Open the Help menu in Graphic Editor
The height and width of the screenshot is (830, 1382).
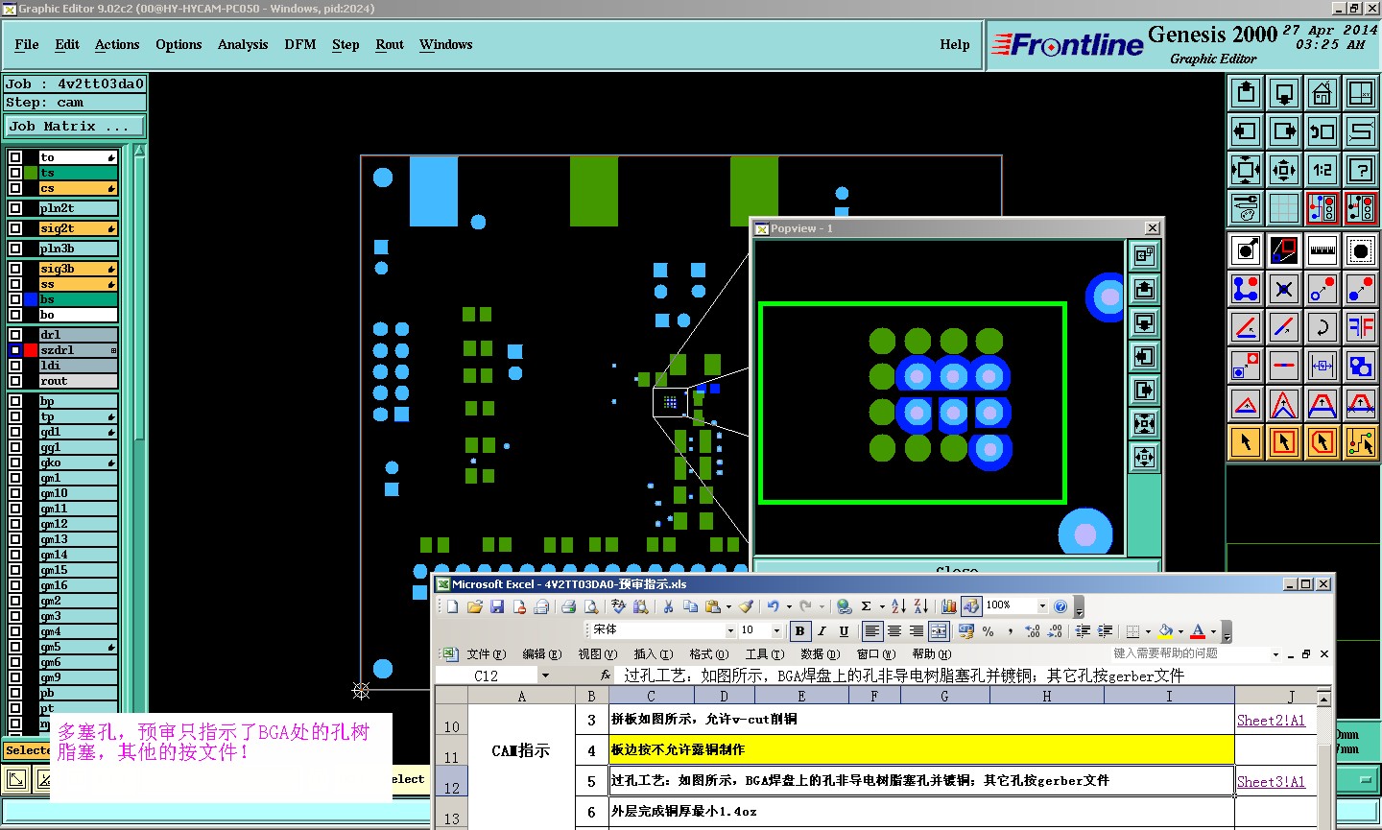[x=955, y=44]
